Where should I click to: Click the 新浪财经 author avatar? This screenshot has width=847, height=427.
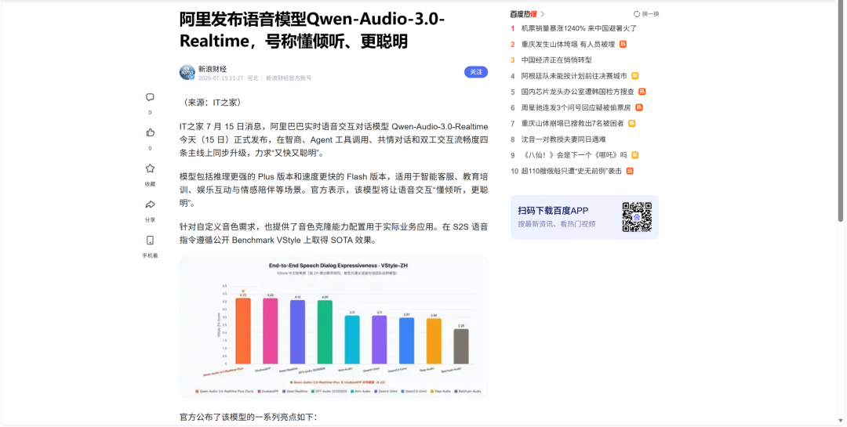click(x=187, y=72)
